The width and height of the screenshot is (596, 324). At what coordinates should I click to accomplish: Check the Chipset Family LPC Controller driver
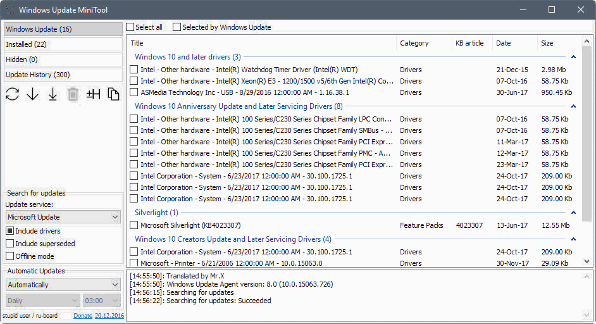point(133,119)
